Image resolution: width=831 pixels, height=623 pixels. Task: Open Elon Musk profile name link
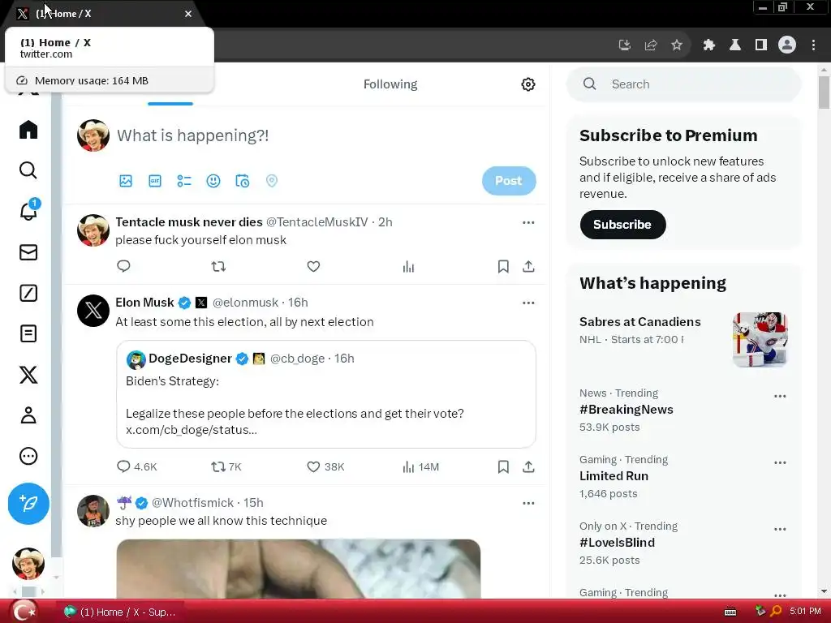coord(144,303)
